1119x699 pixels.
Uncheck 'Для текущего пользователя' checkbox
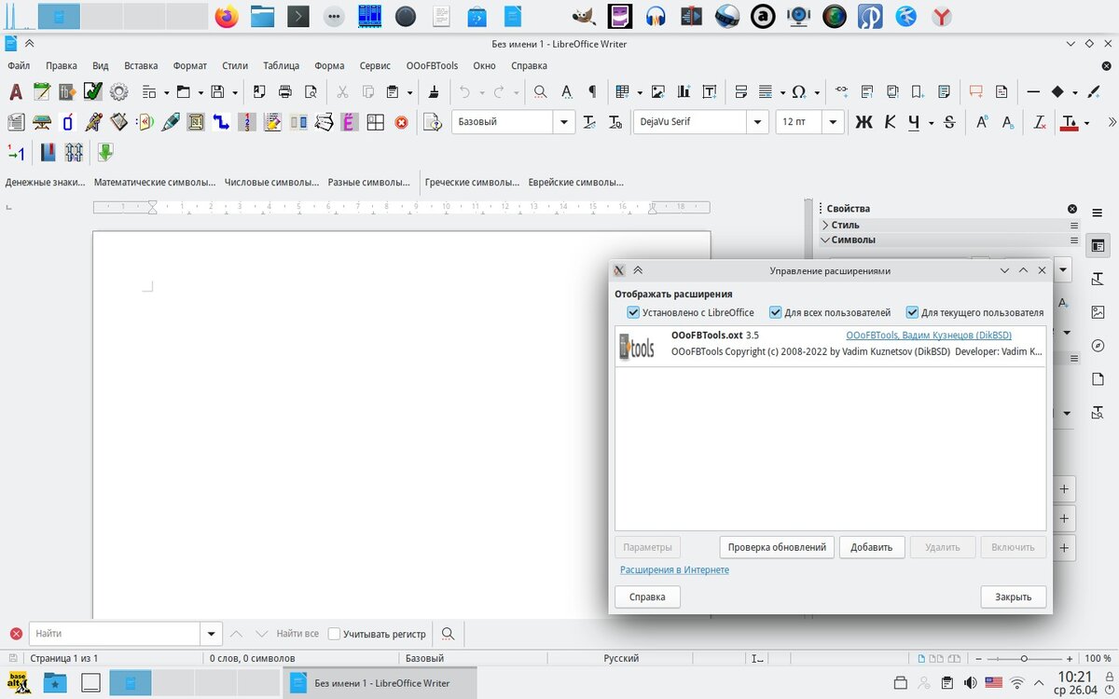point(912,312)
